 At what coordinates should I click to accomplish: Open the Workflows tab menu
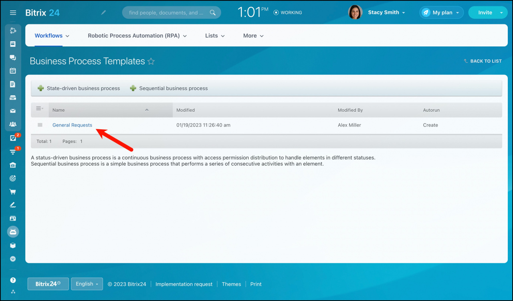click(x=52, y=36)
